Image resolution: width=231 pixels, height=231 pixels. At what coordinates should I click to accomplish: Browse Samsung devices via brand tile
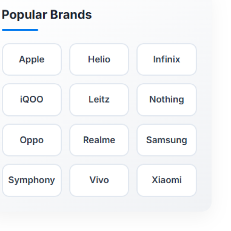pyautogui.click(x=166, y=140)
